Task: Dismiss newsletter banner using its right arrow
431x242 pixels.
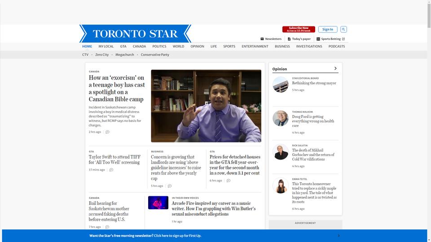Action: coord(339,236)
